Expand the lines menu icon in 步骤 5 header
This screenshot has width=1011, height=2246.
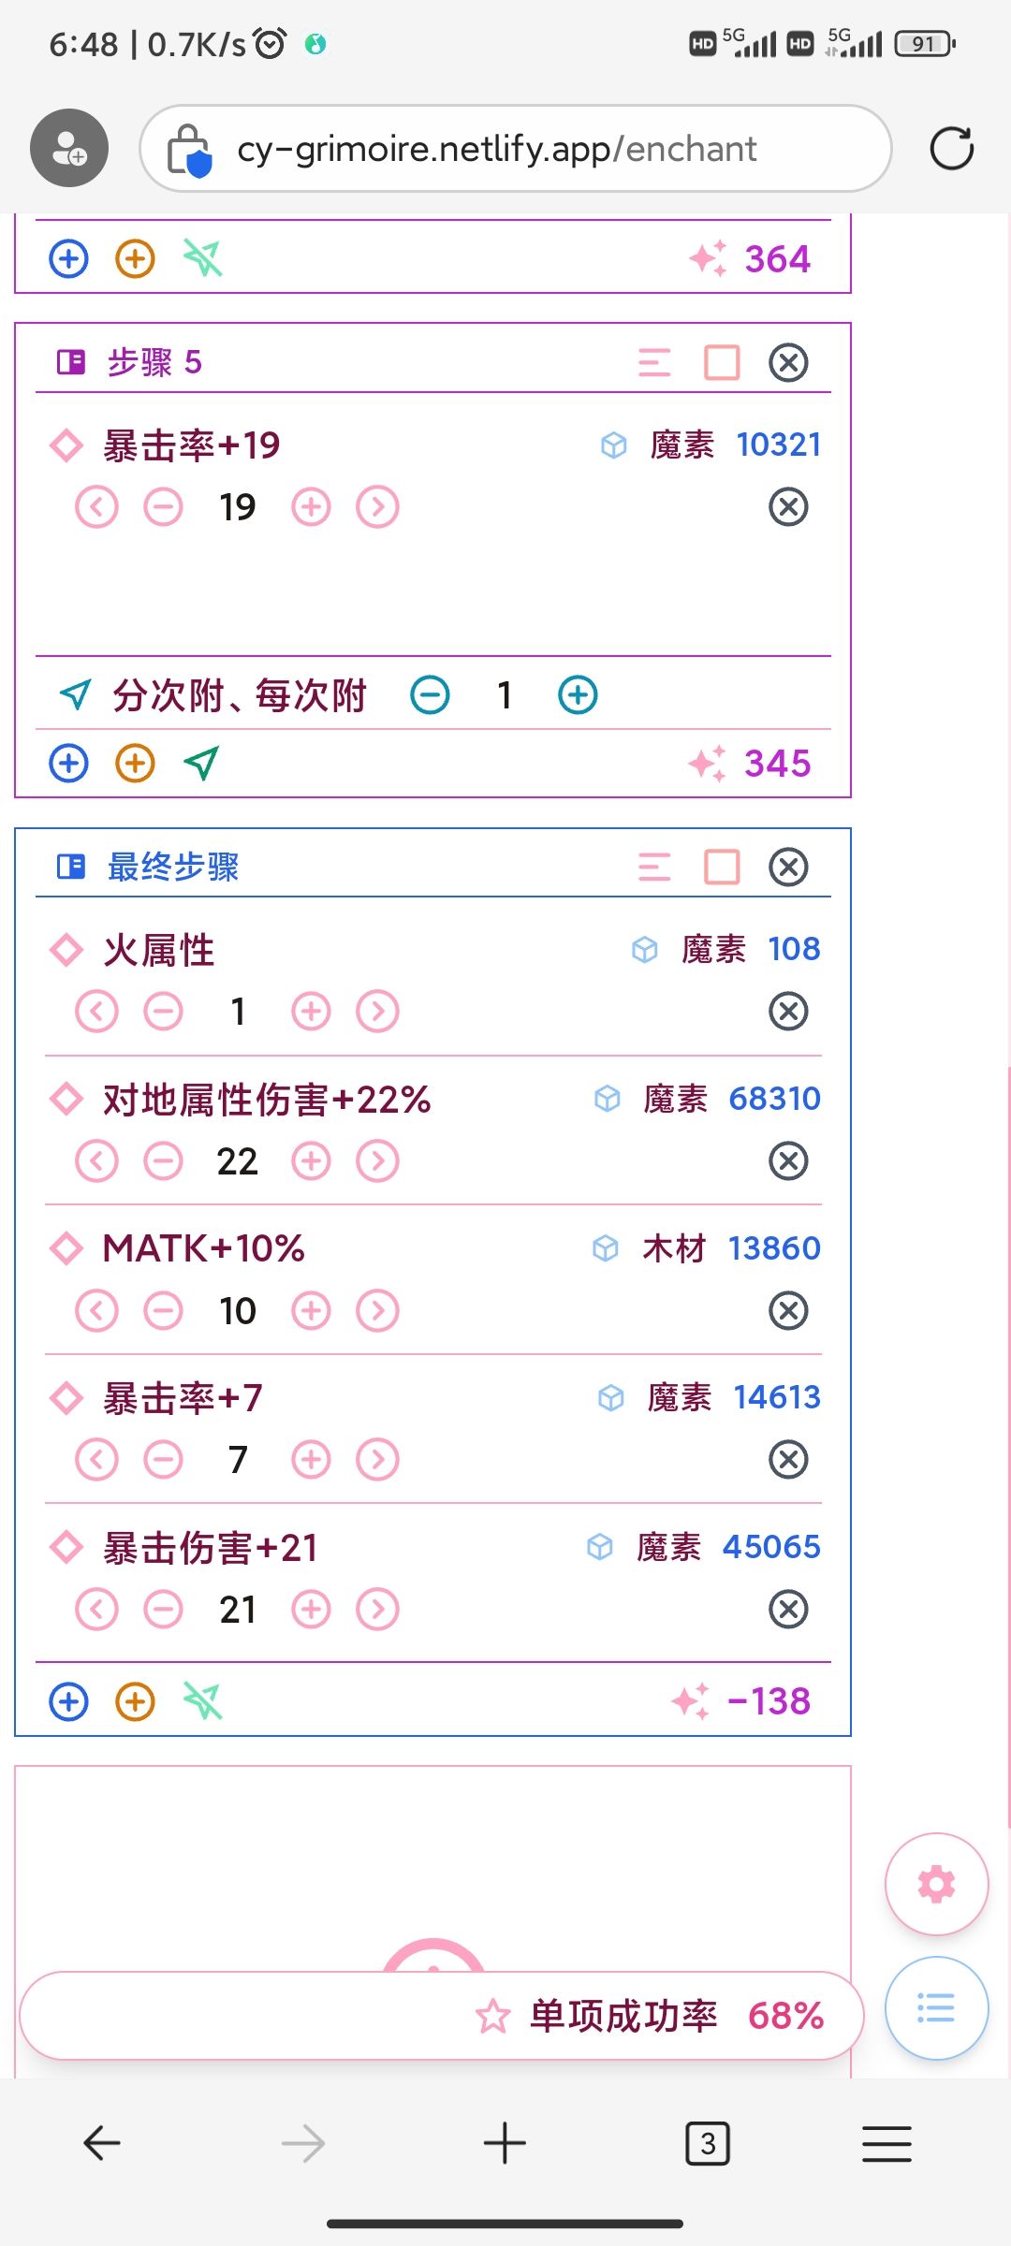point(654,363)
